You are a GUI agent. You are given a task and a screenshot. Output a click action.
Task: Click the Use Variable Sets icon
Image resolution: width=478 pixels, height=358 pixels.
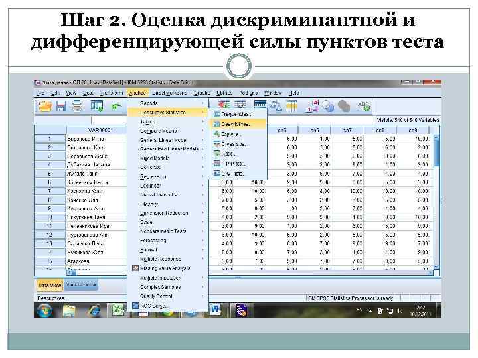click(328, 106)
